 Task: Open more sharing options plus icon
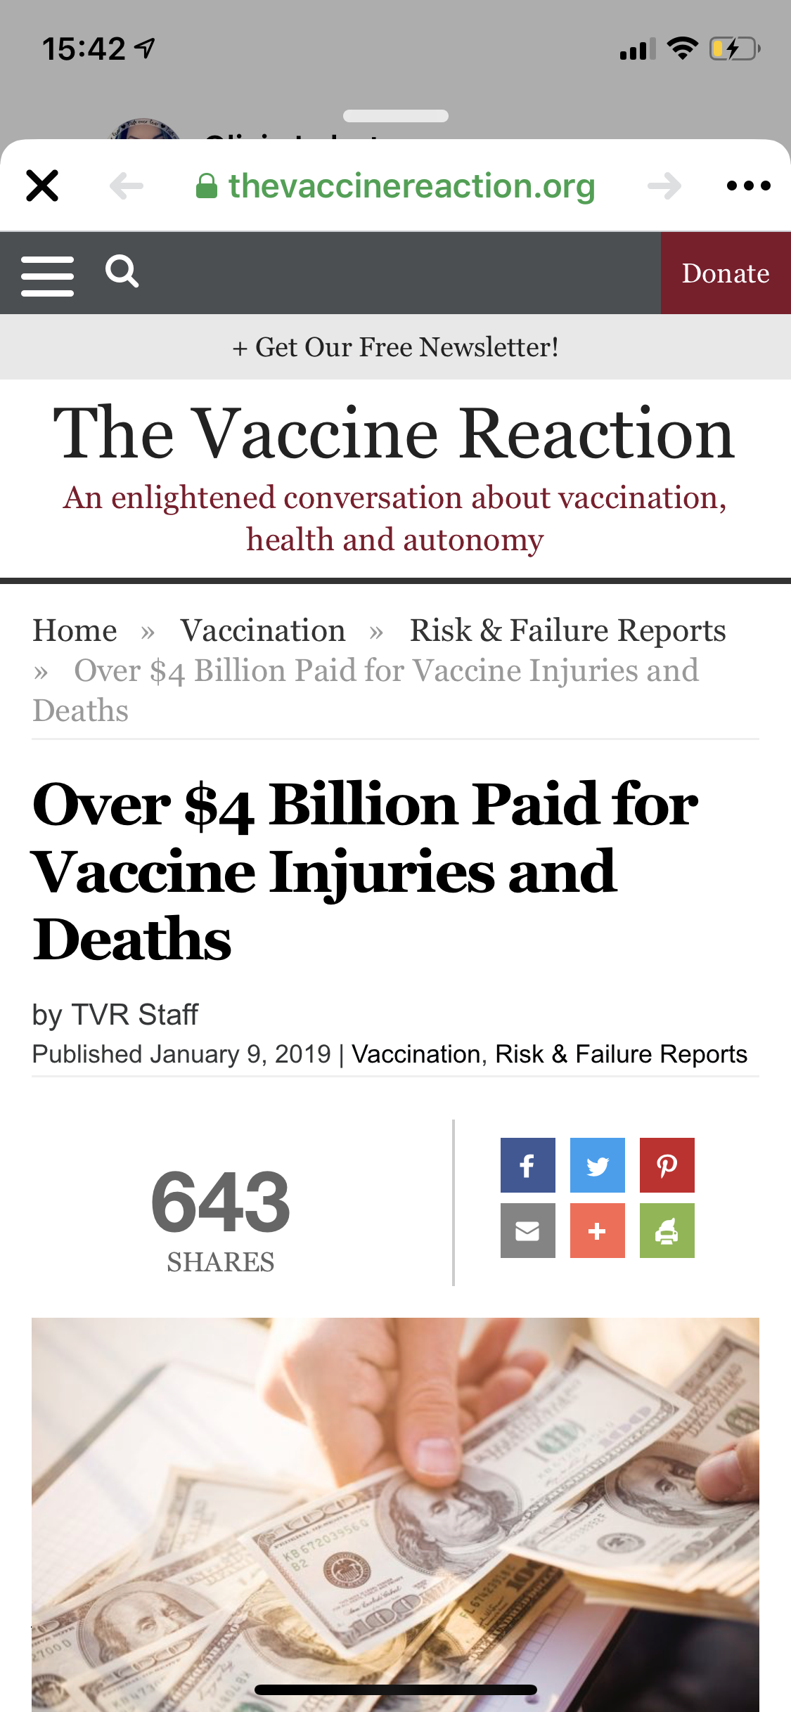(x=597, y=1231)
